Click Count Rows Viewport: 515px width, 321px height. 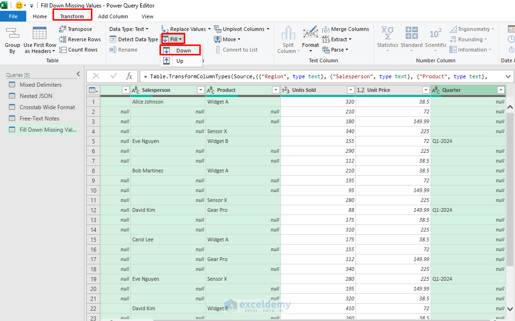78,50
